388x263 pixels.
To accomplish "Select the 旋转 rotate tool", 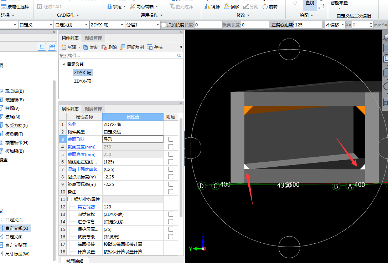I will (270, 6).
